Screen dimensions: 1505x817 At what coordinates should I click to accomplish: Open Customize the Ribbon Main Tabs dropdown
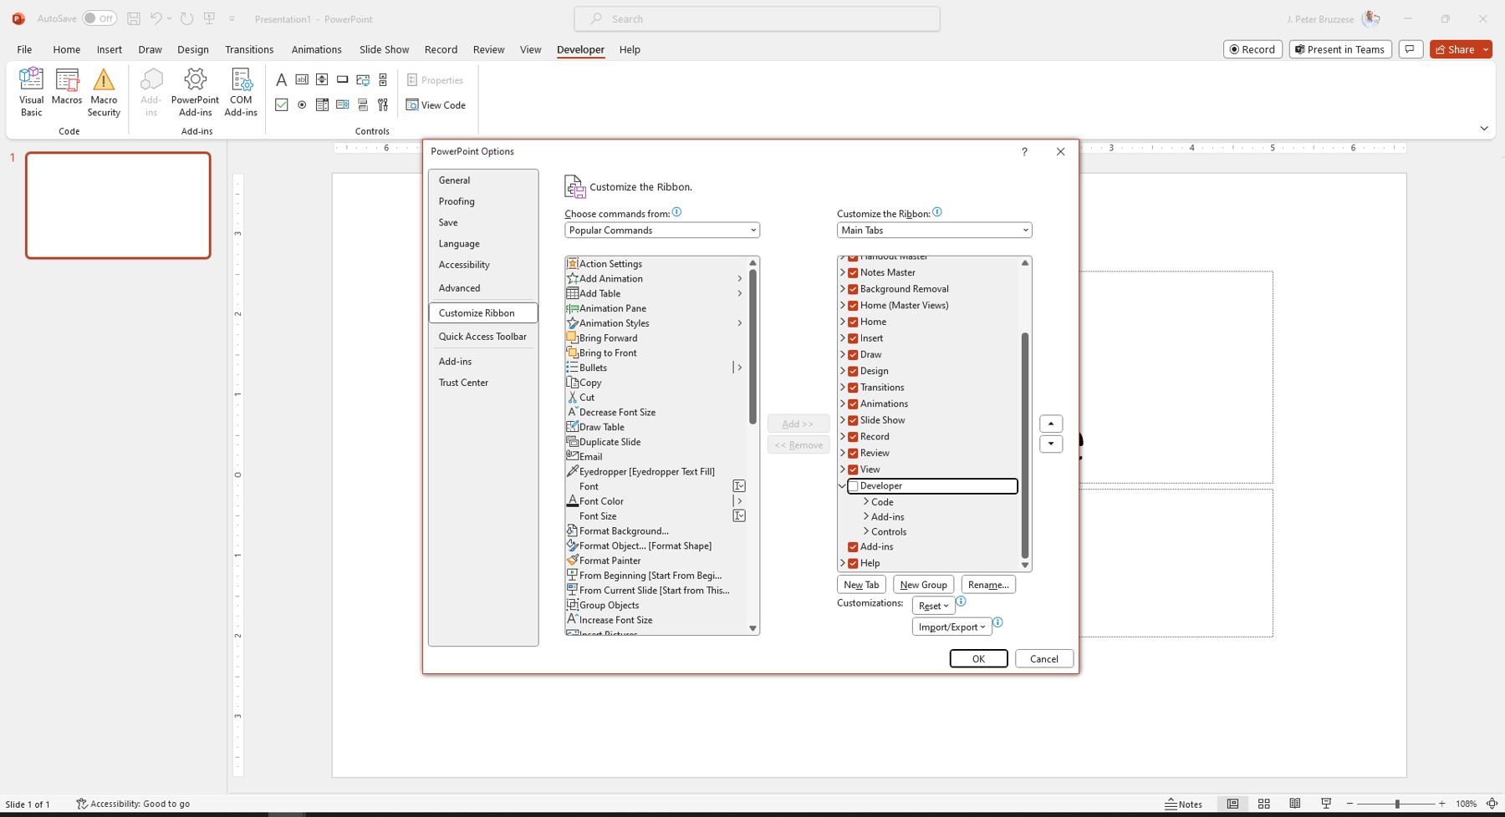click(934, 231)
